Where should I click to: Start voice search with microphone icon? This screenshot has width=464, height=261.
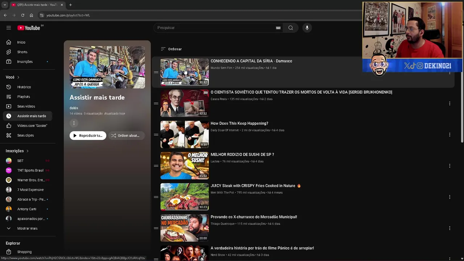click(x=307, y=28)
